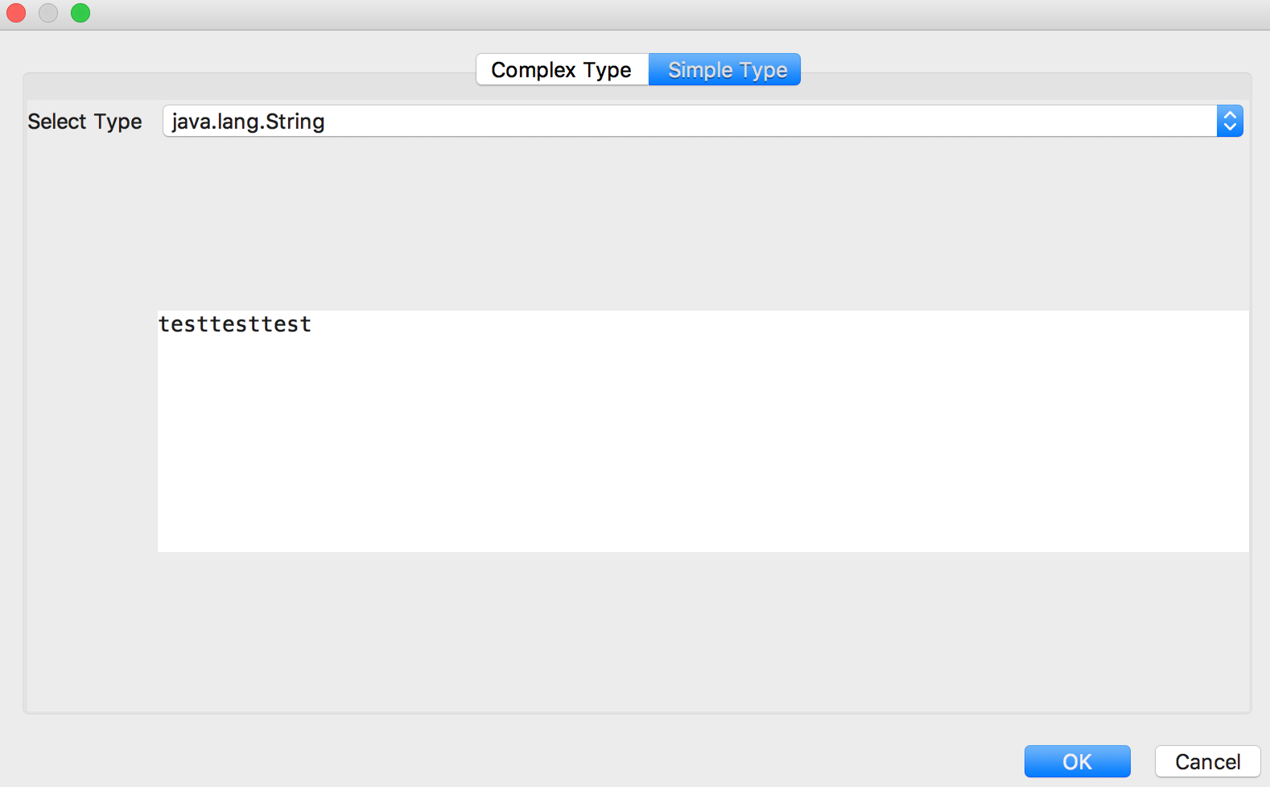The image size is (1270, 787).
Task: Click the "Select Type" label
Action: [85, 122]
